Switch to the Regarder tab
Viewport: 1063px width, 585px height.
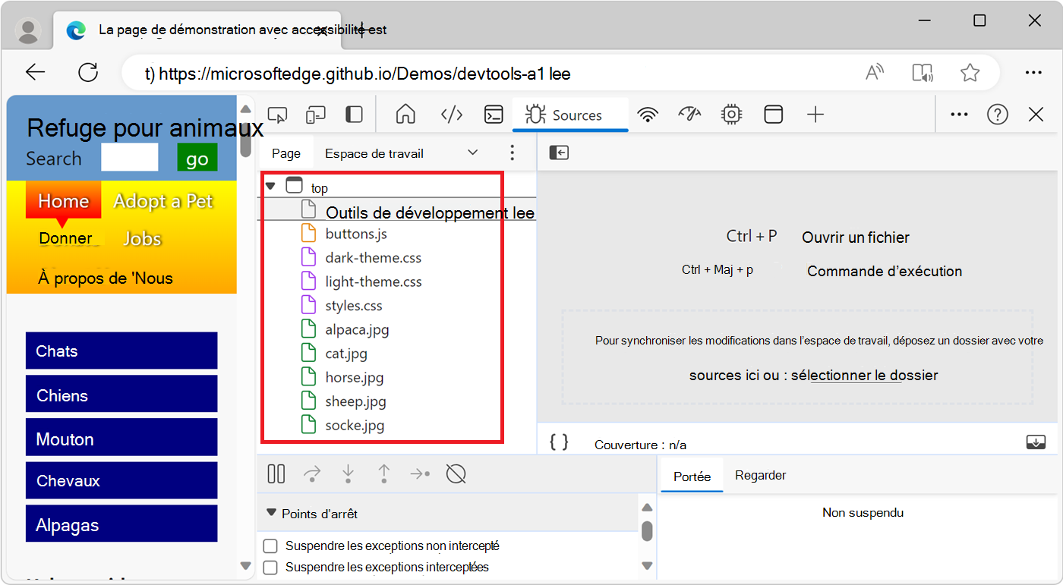point(760,476)
